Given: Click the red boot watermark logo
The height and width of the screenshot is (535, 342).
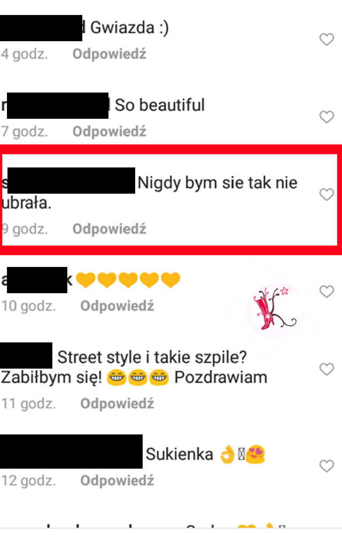Looking at the screenshot, I should pos(274,309).
